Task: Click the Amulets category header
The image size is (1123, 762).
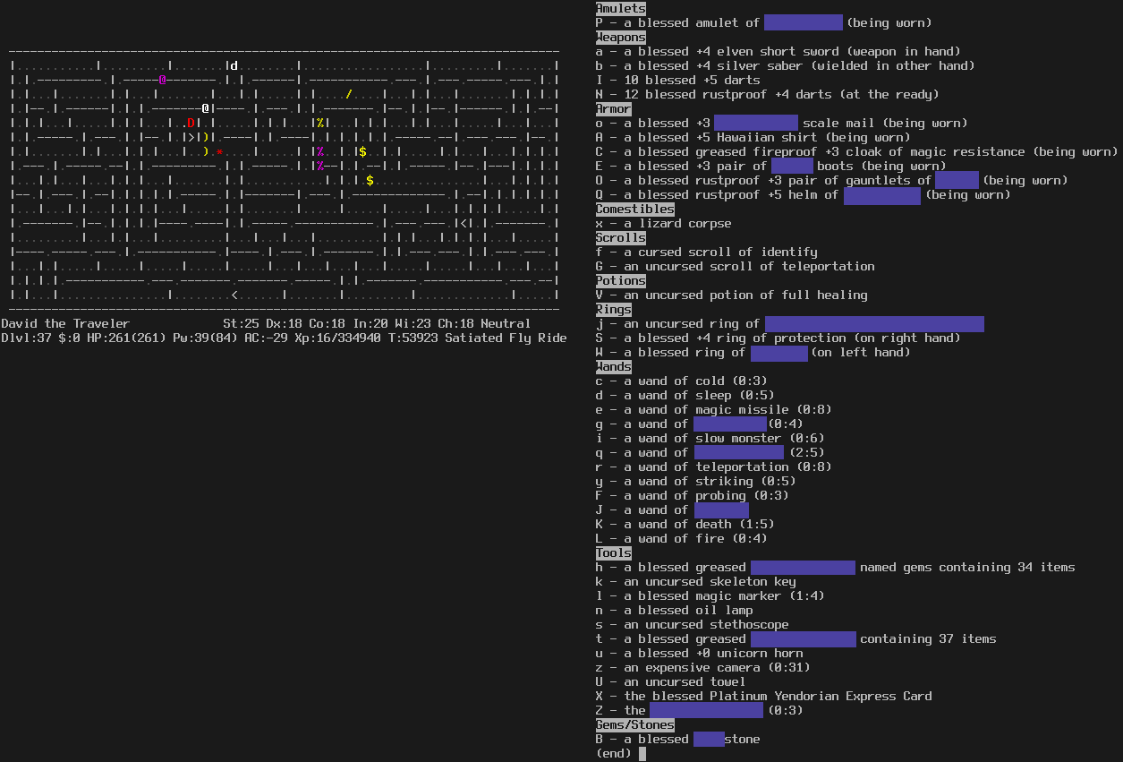Action: coord(621,8)
